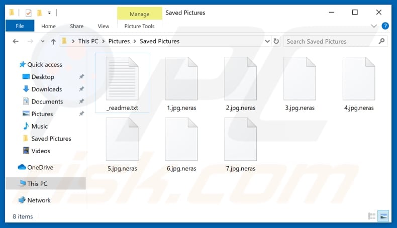The height and width of the screenshot is (228, 397).
Task: Expand the ribbon with the chevron
Action: coord(374,26)
